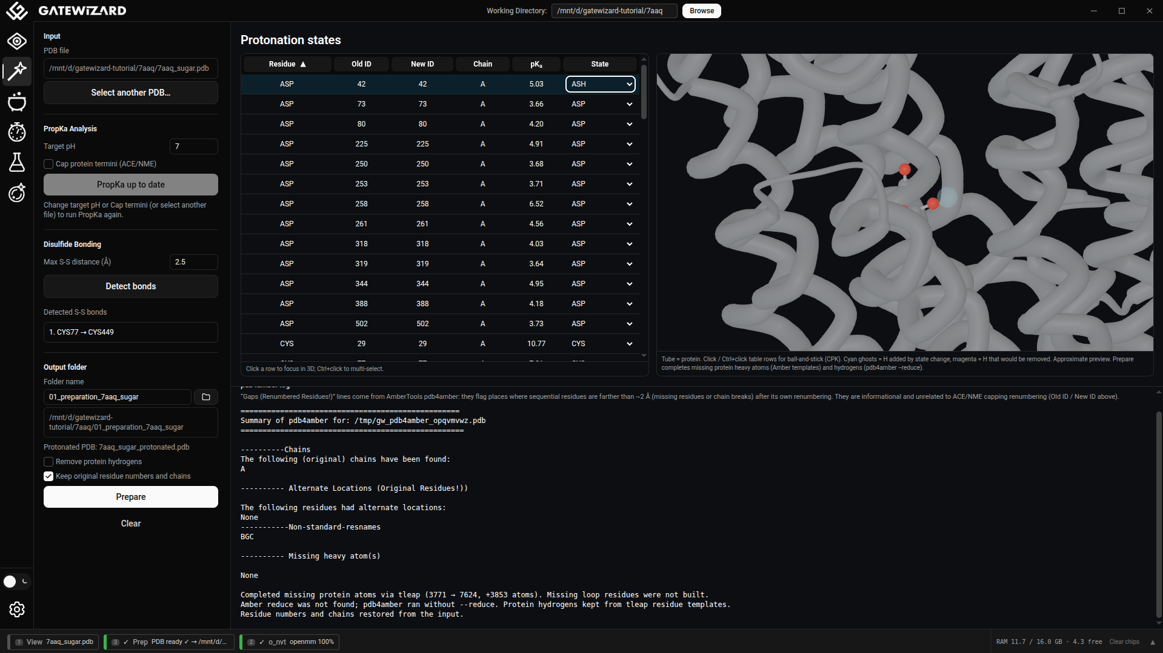Enable Remove protein hydrogens checkbox
The image size is (1163, 653).
point(48,462)
